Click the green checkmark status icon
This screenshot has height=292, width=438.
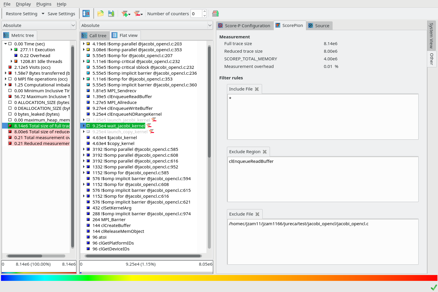coord(434,287)
